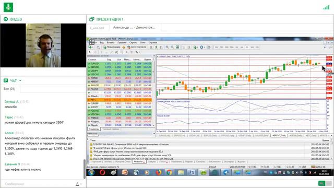Screen dimensions: 334x188
Task: Select the cursor arrow tool
Action: tap(90, 52)
